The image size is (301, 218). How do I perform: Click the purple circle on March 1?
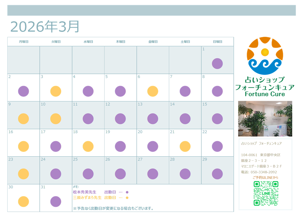point(217,64)
